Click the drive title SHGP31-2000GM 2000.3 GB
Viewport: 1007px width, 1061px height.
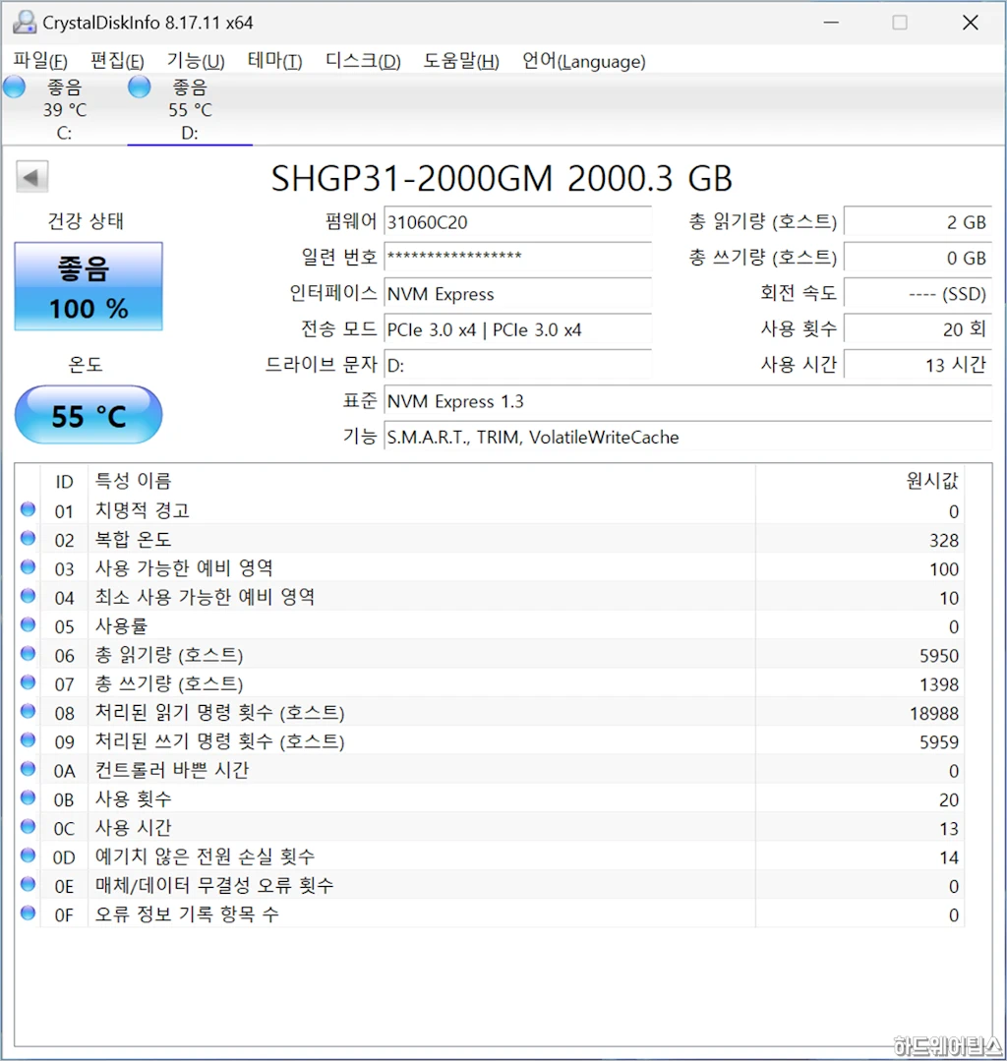[503, 179]
